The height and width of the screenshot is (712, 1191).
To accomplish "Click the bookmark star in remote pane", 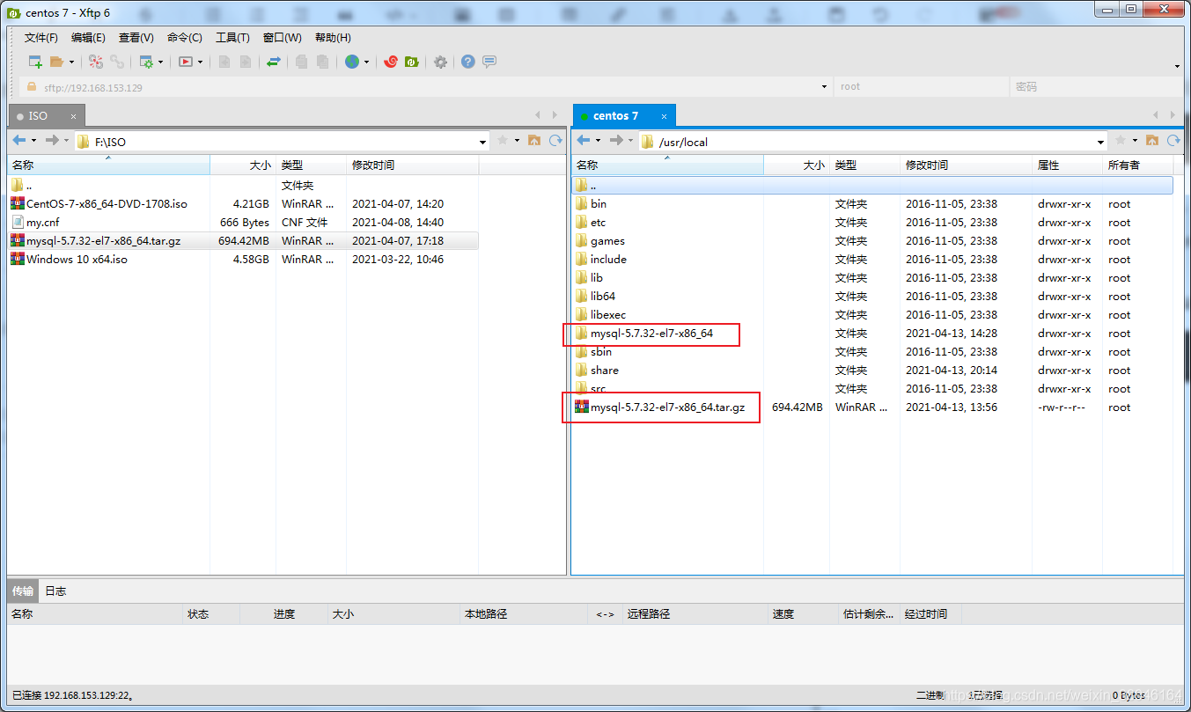I will (x=1120, y=141).
